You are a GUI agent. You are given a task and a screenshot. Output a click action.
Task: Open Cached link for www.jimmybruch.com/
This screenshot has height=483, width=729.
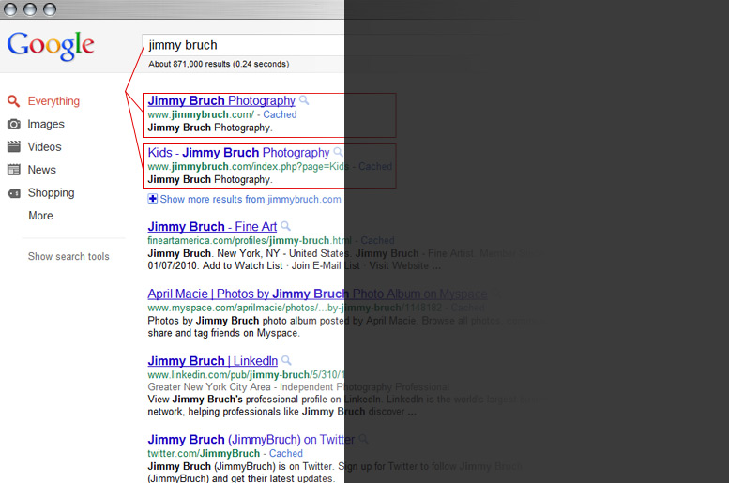[x=280, y=114]
